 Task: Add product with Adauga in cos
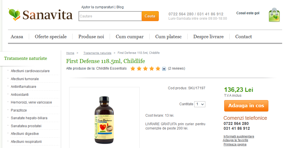coord(246,106)
